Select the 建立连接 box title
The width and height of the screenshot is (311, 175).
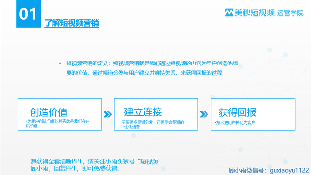143,112
